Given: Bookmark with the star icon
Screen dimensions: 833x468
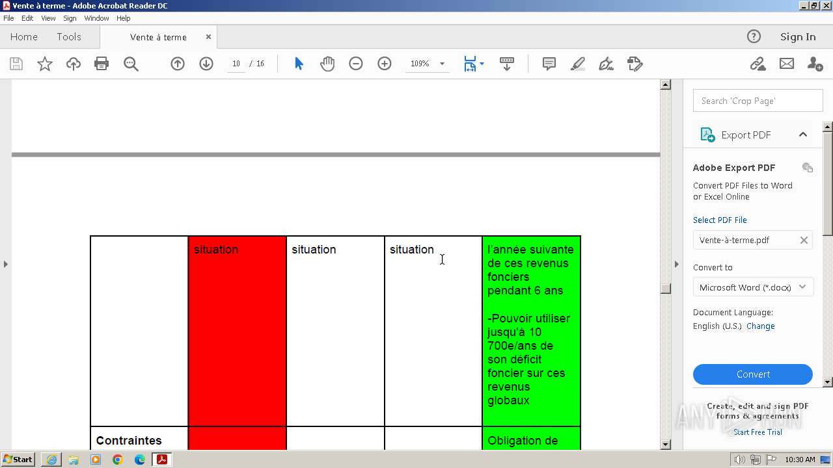Looking at the screenshot, I should [x=45, y=64].
